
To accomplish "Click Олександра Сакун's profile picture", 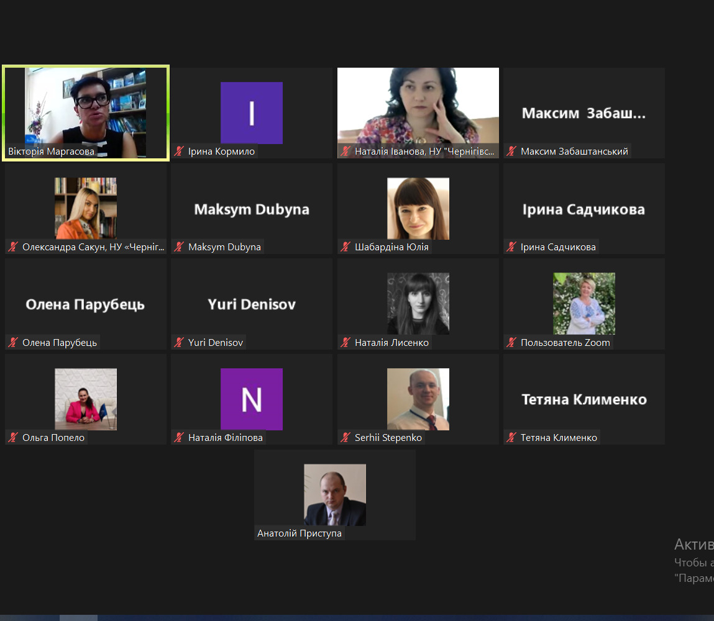I will point(86,208).
